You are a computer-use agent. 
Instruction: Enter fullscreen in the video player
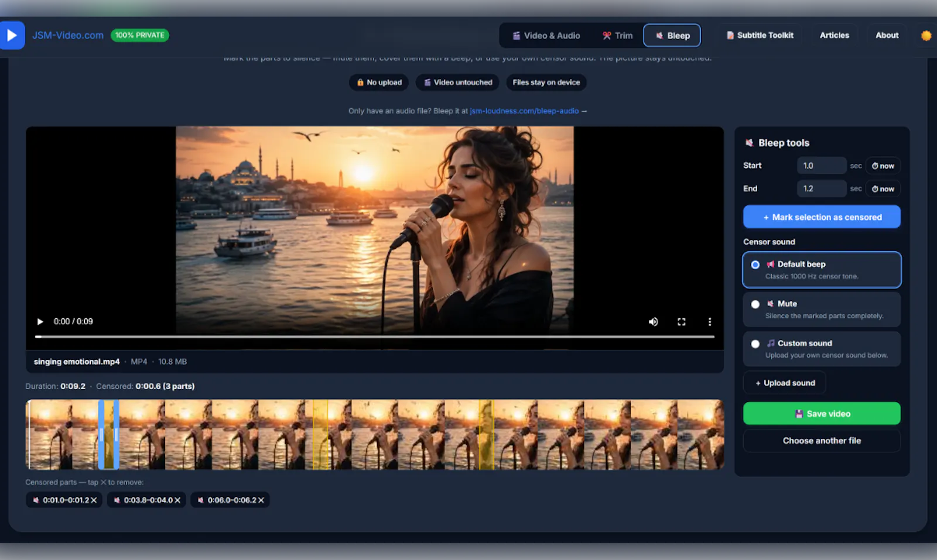click(681, 321)
